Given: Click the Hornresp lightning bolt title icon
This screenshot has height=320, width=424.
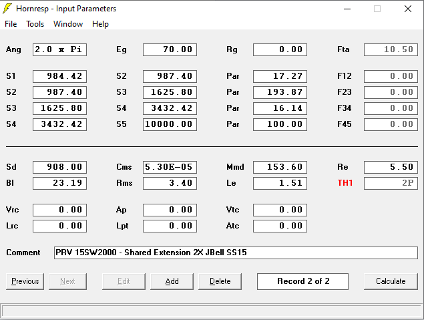Looking at the screenshot, I should tap(7, 9).
